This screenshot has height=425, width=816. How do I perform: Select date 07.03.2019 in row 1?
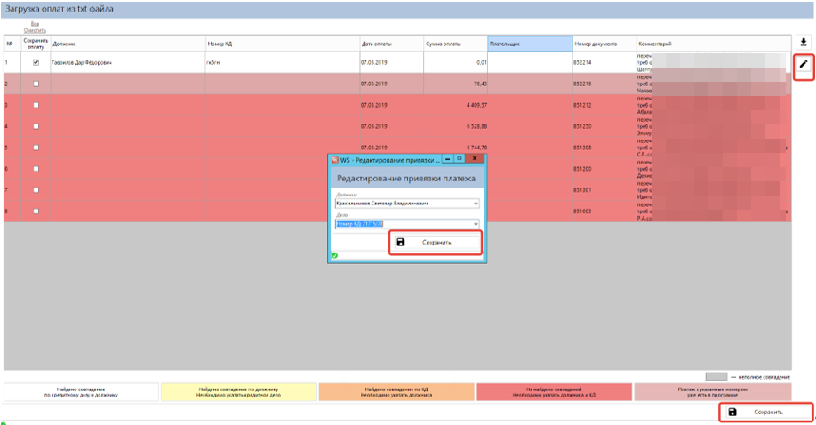tap(391, 62)
